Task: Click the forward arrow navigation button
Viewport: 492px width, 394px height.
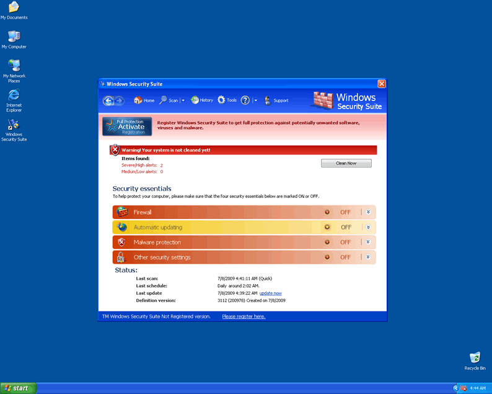Action: (x=120, y=101)
